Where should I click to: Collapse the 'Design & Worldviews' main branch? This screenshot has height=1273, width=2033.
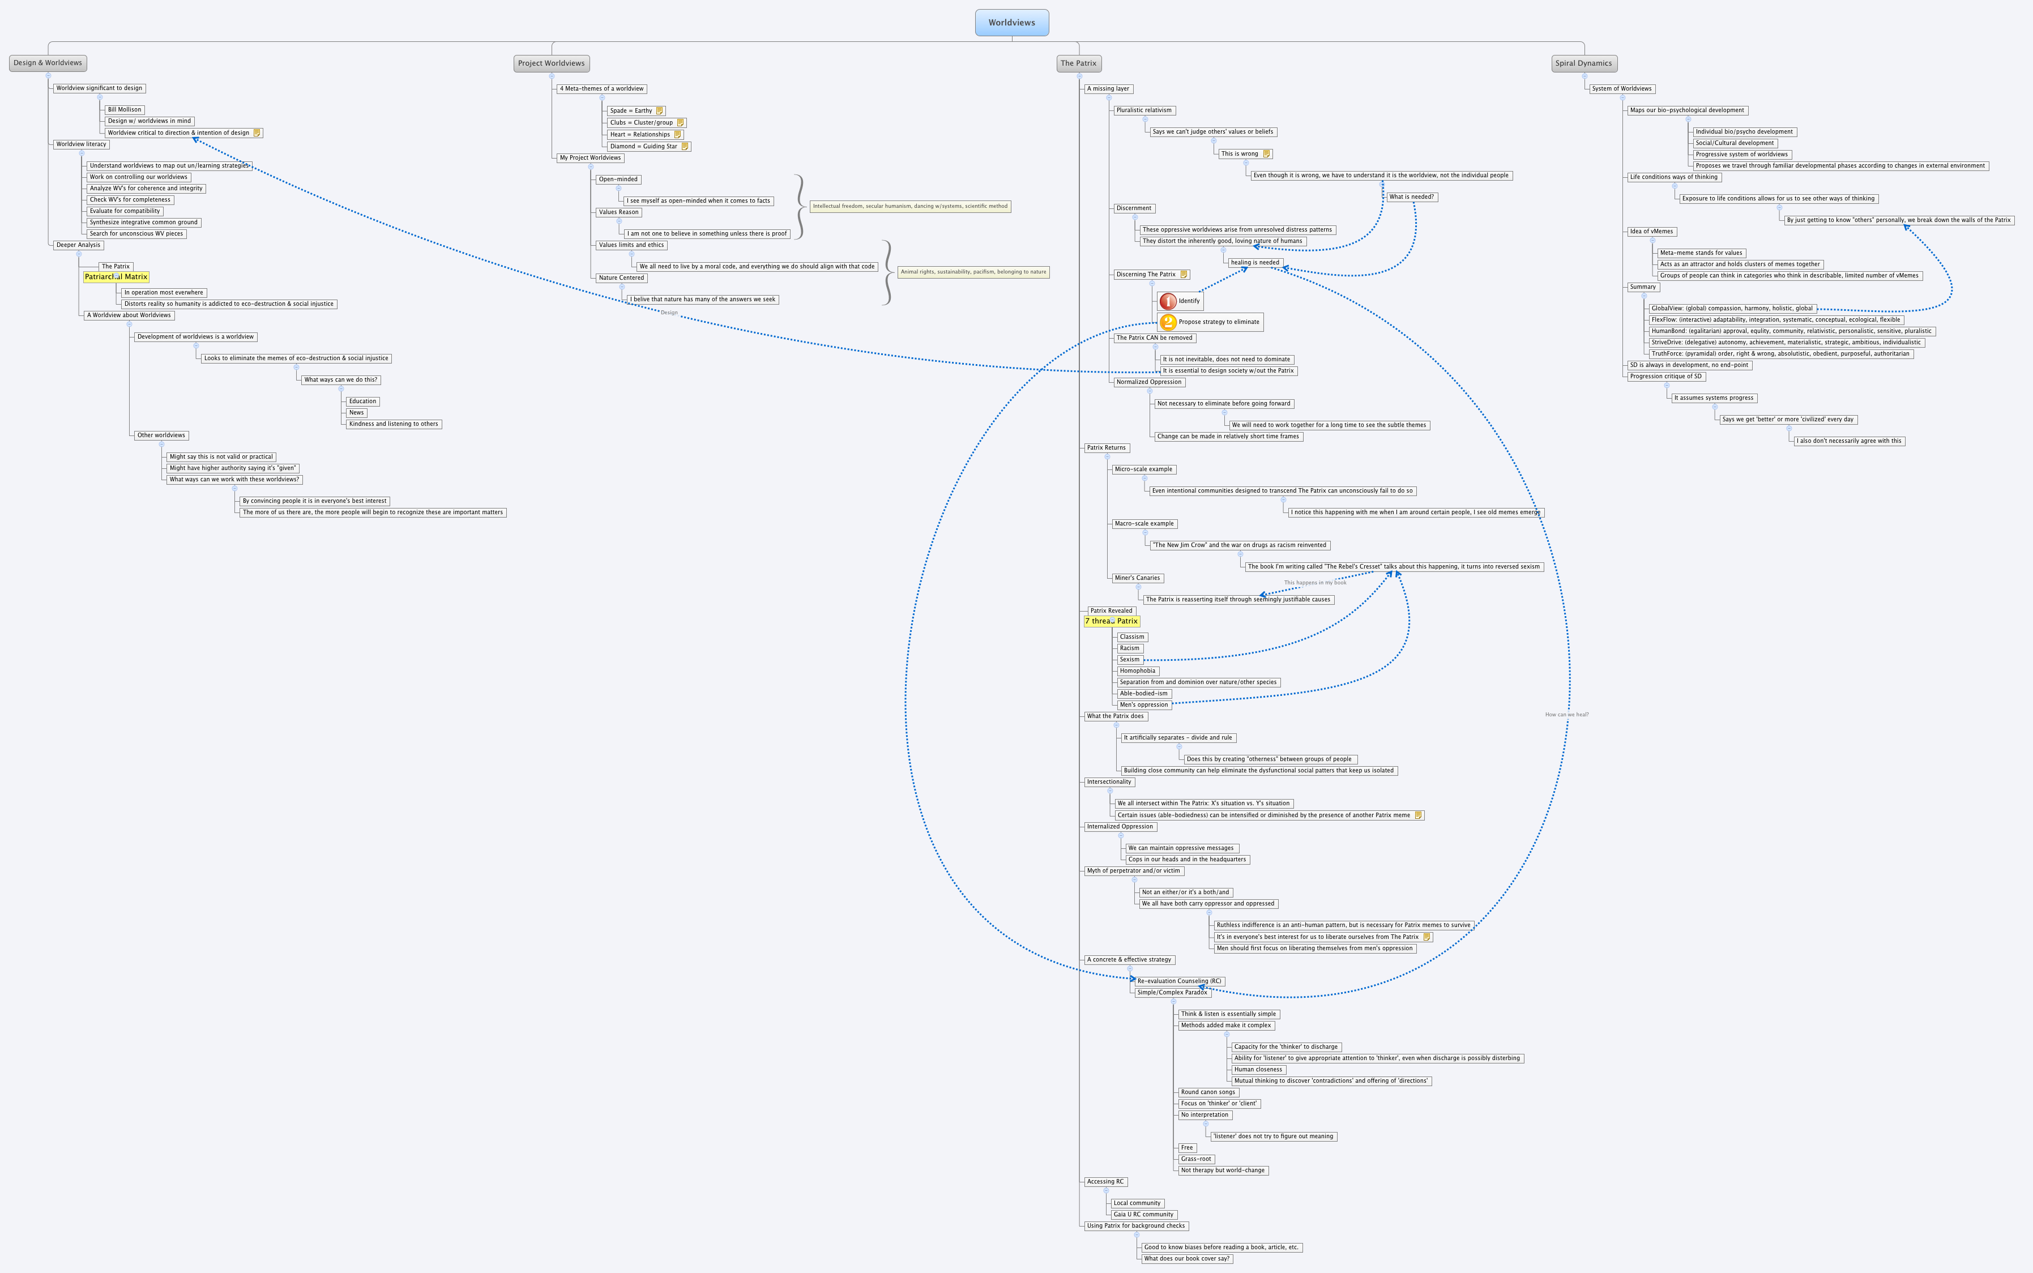[x=48, y=76]
